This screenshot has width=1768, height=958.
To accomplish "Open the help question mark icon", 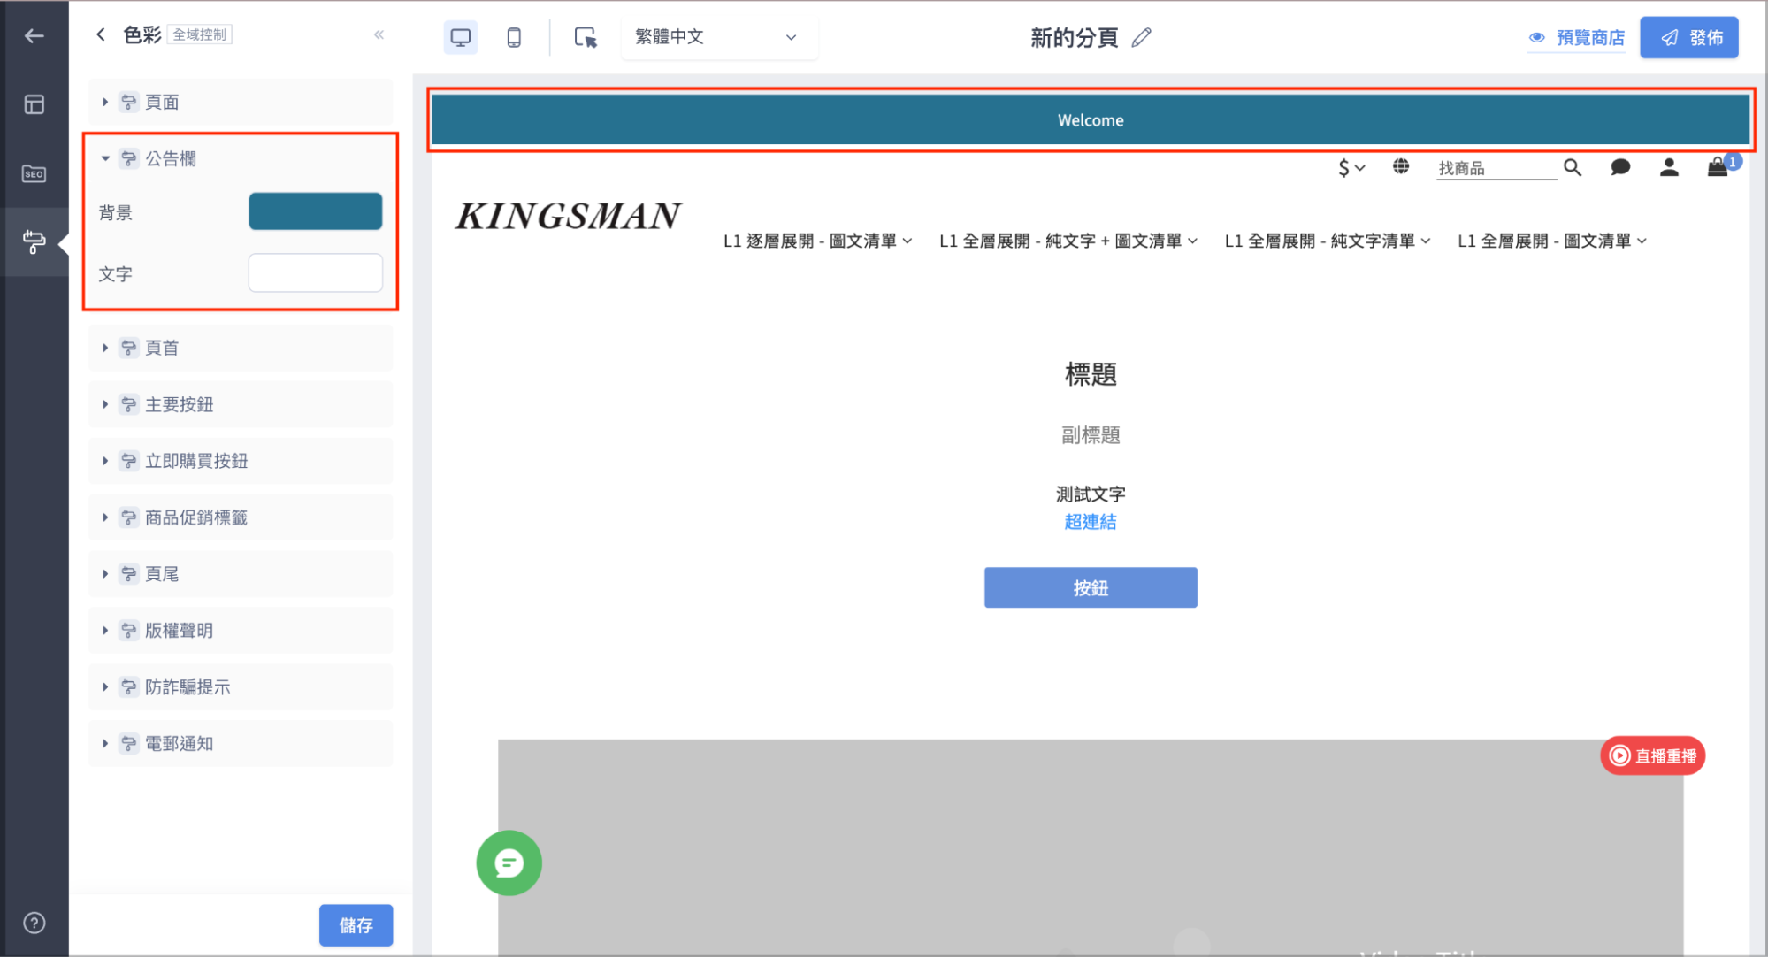I will coord(34,923).
